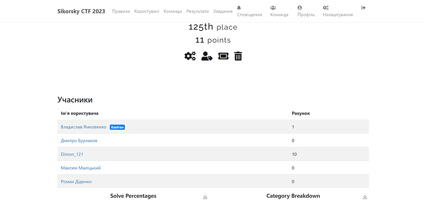Open Налаштування settings page
Viewport: 424px width, 208px height.
(338, 11)
